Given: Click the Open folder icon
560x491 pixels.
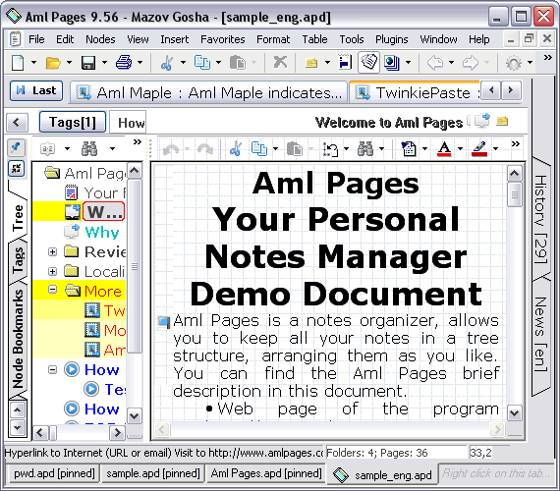Looking at the screenshot, I should (53, 63).
